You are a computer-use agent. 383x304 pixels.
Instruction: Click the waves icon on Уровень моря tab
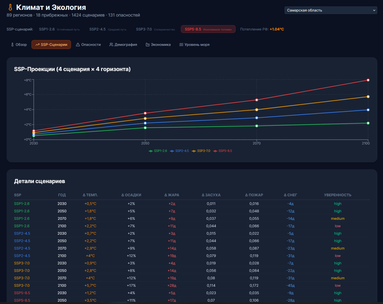pos(181,44)
